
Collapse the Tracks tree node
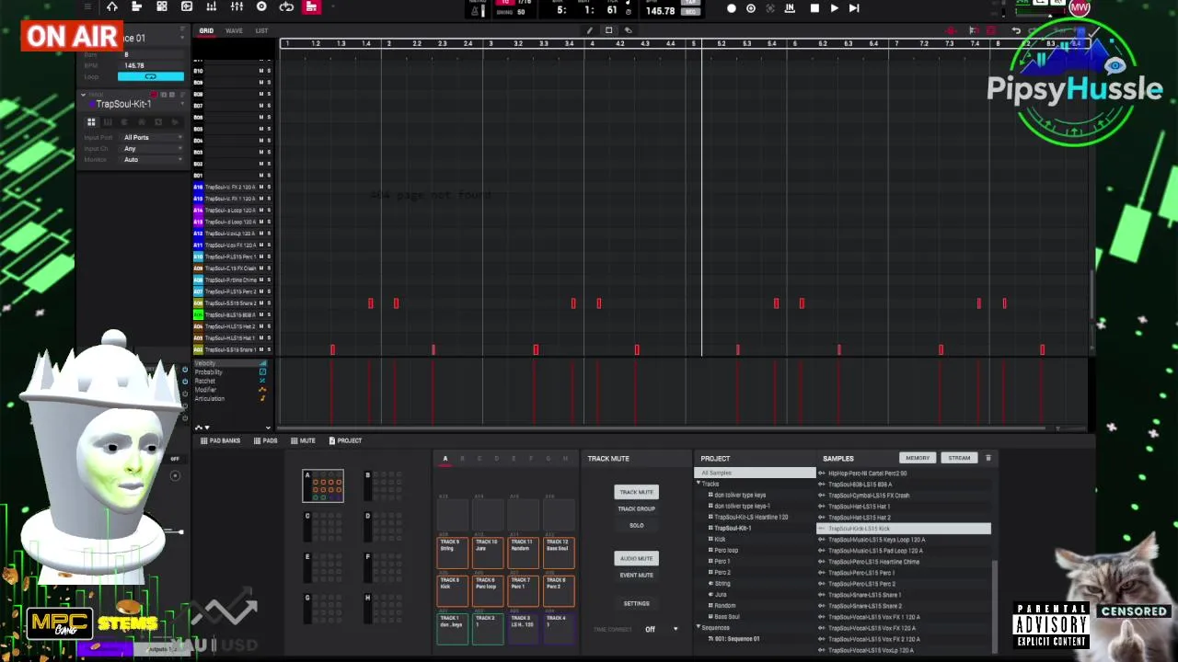click(x=699, y=484)
